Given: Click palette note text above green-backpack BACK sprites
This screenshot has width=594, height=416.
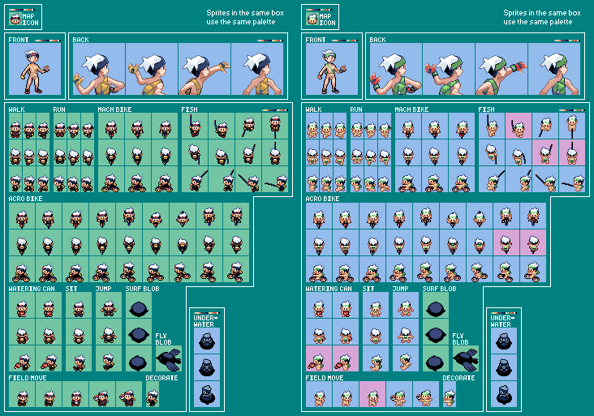Looking at the screenshot, I should tap(542, 17).
